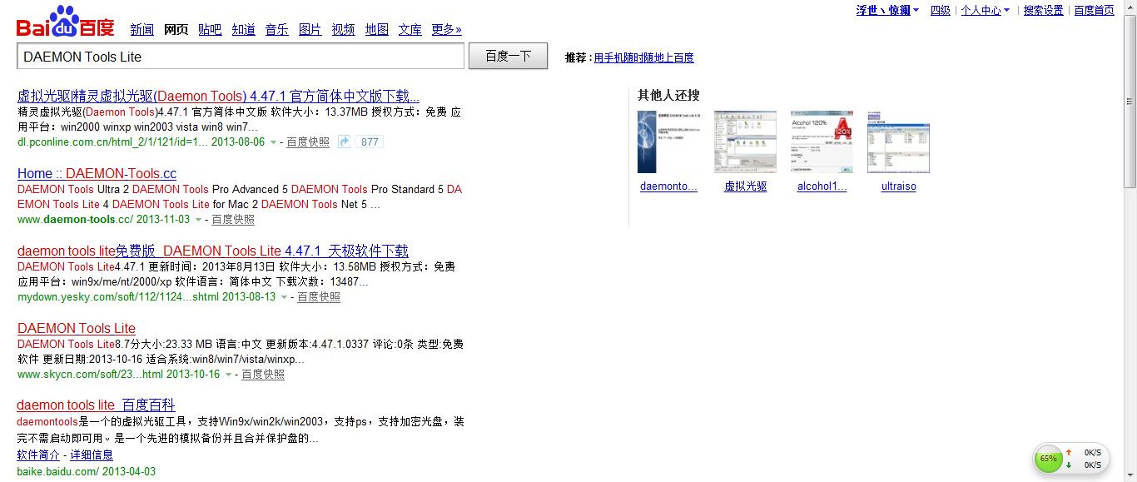Open 百度快照 for the skycn result
The width and height of the screenshot is (1137, 482).
263,375
